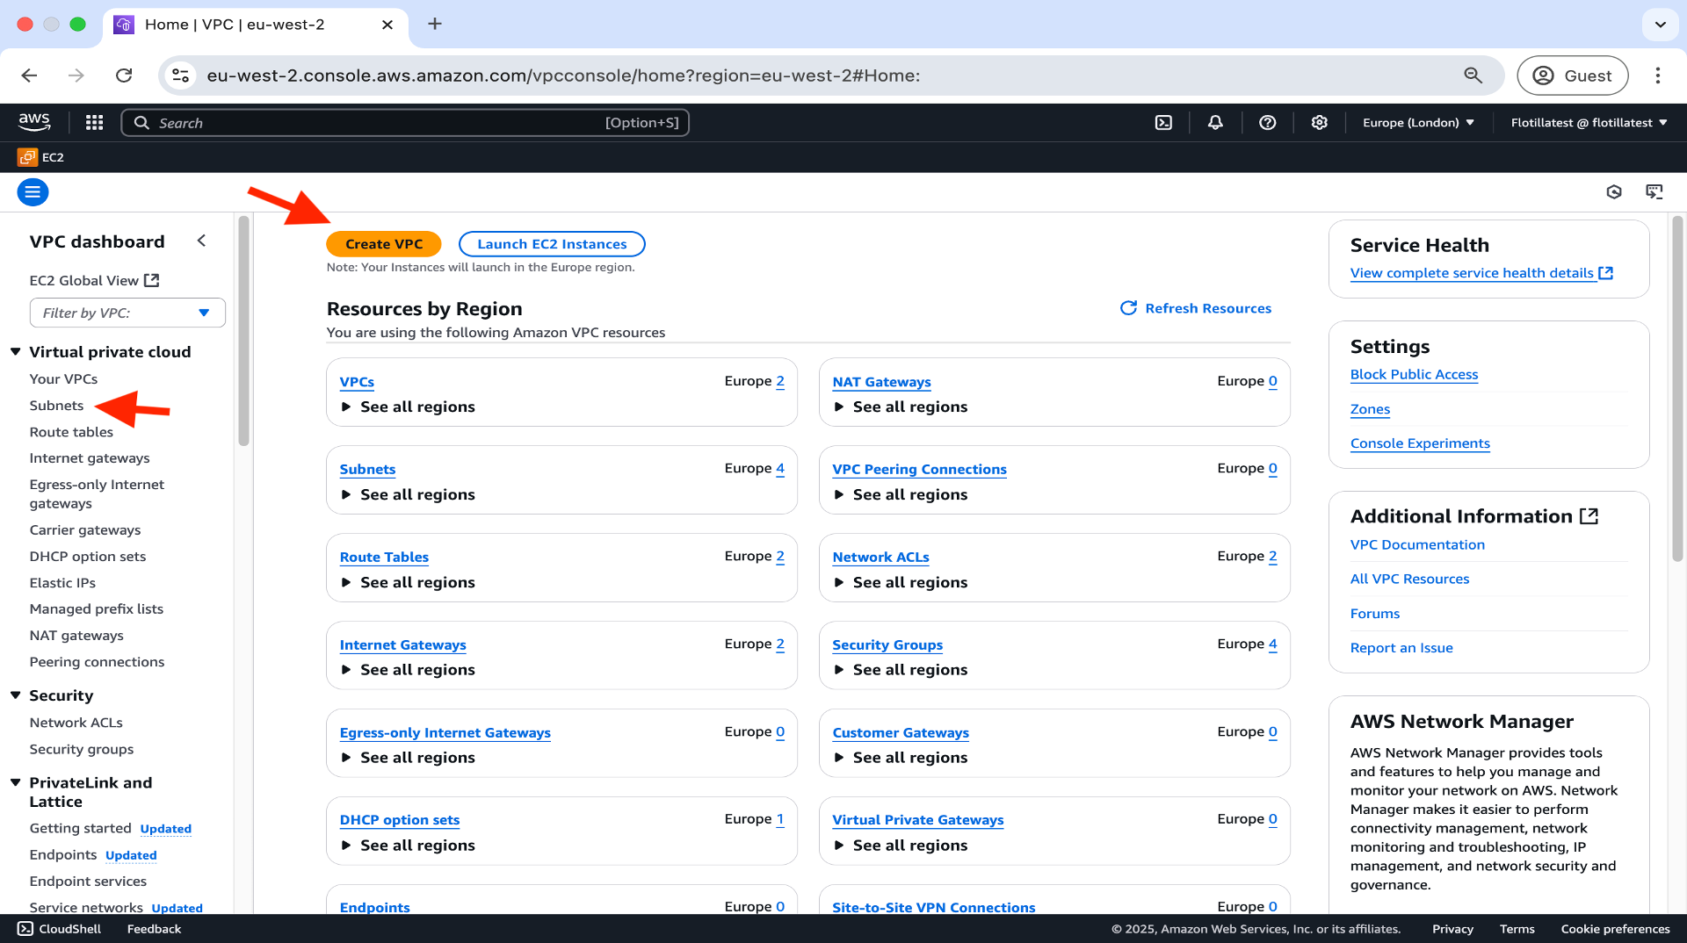The width and height of the screenshot is (1687, 943).
Task: Click the blue hamburger navigation menu icon
Action: pos(33,192)
